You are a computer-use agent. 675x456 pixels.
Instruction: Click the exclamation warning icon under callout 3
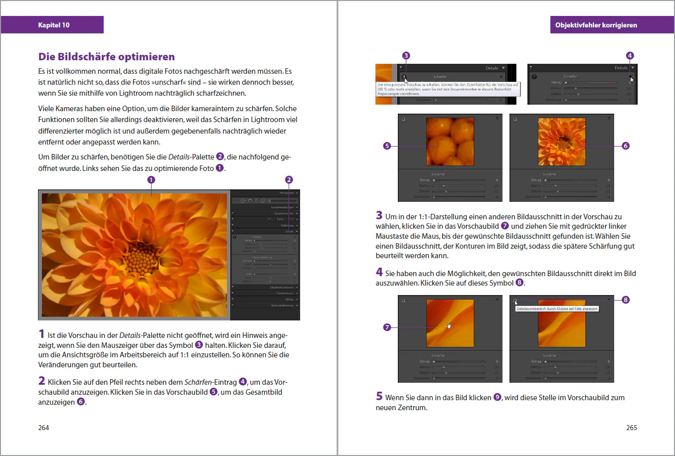pyautogui.click(x=404, y=77)
